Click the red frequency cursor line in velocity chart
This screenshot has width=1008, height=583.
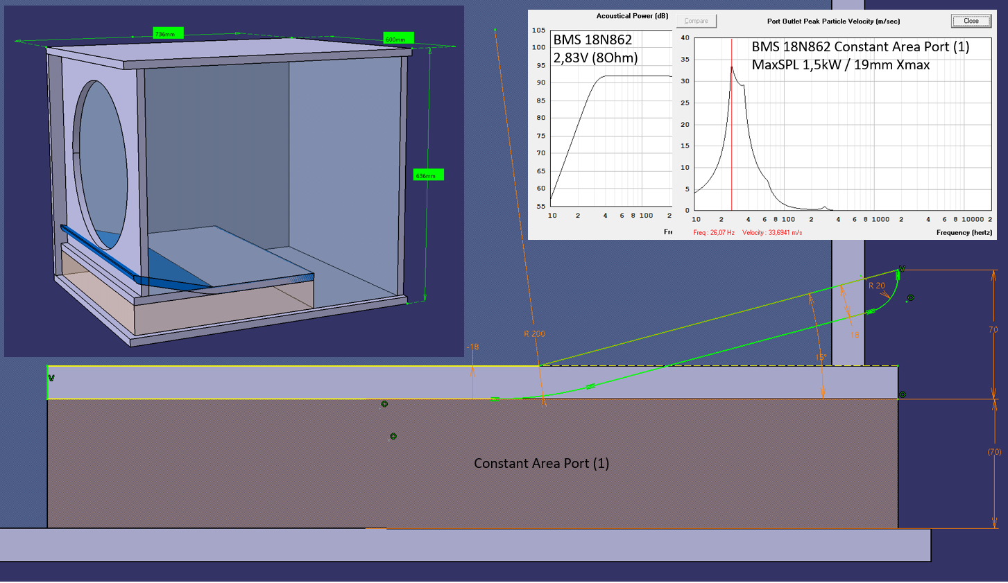pyautogui.click(x=731, y=125)
